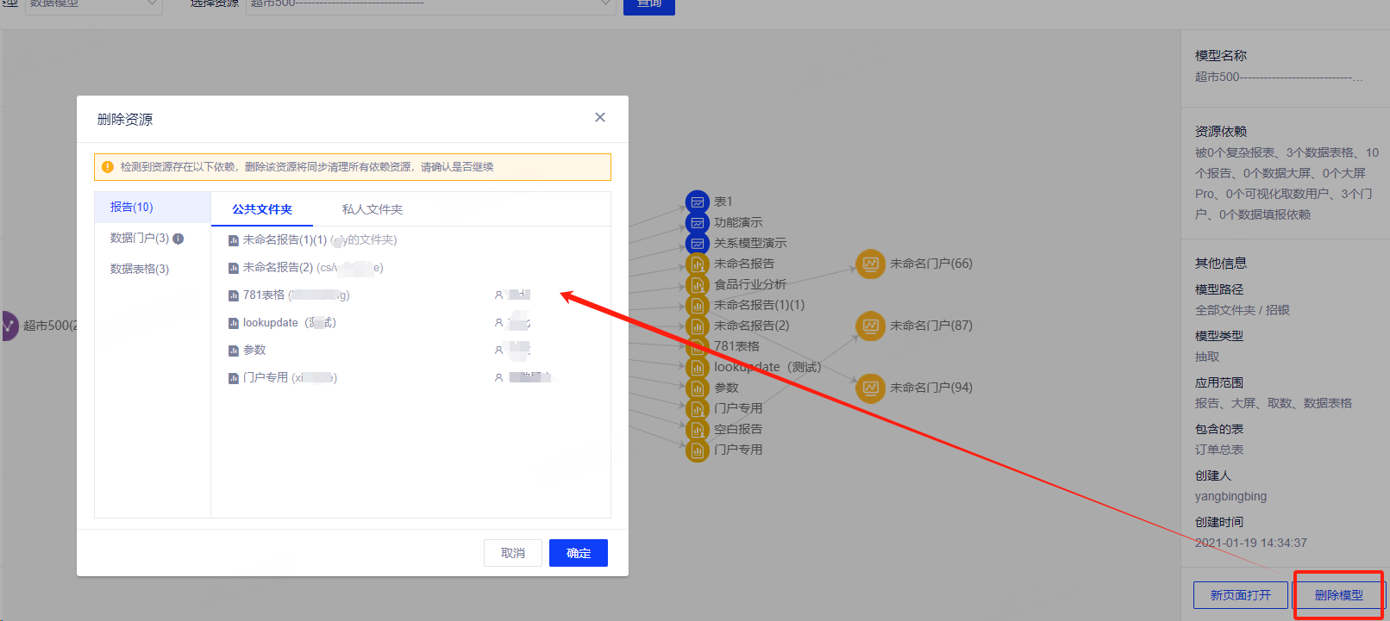Open the resource type dropdown
This screenshot has height=621, width=1390.
point(93,4)
